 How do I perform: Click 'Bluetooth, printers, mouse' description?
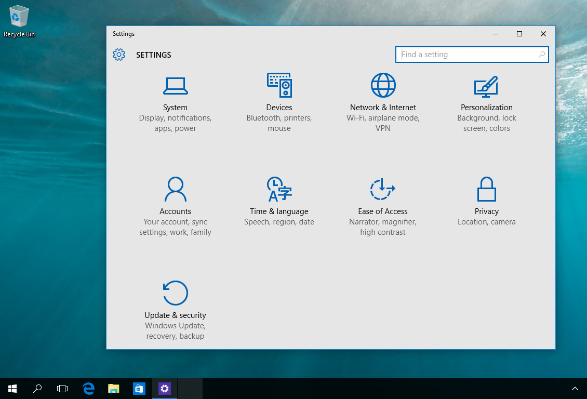279,123
